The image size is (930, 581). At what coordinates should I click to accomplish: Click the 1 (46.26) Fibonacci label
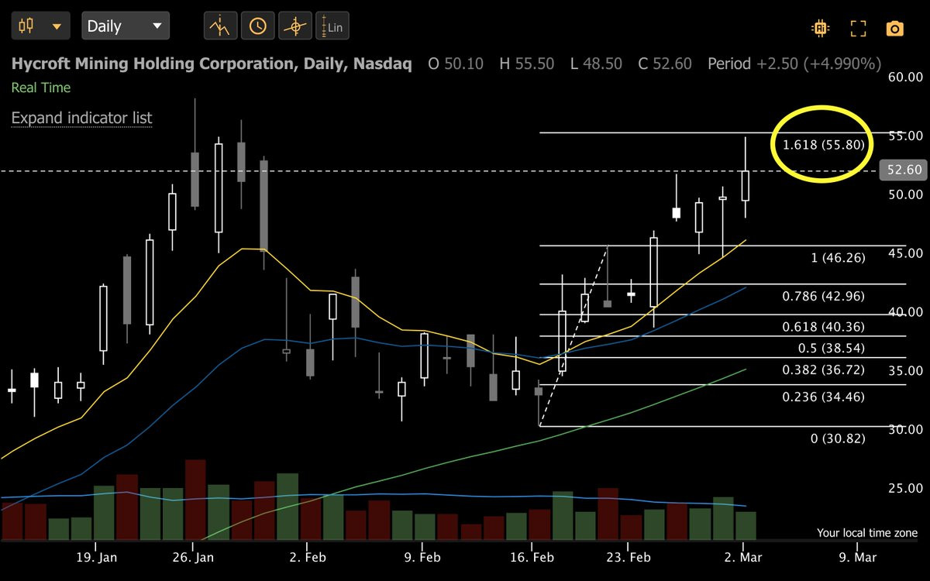pyautogui.click(x=838, y=258)
